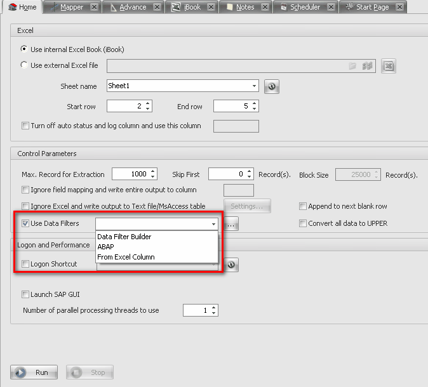Click the refresh icon beside Logon Shortcut

point(232,265)
